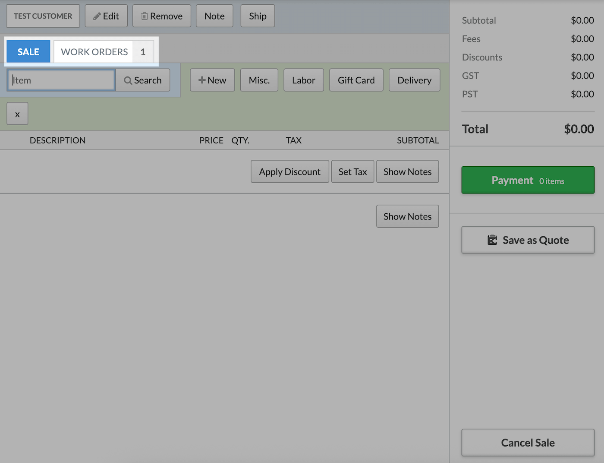The width and height of the screenshot is (604, 463).
Task: Add a Gift Card
Action: [356, 80]
